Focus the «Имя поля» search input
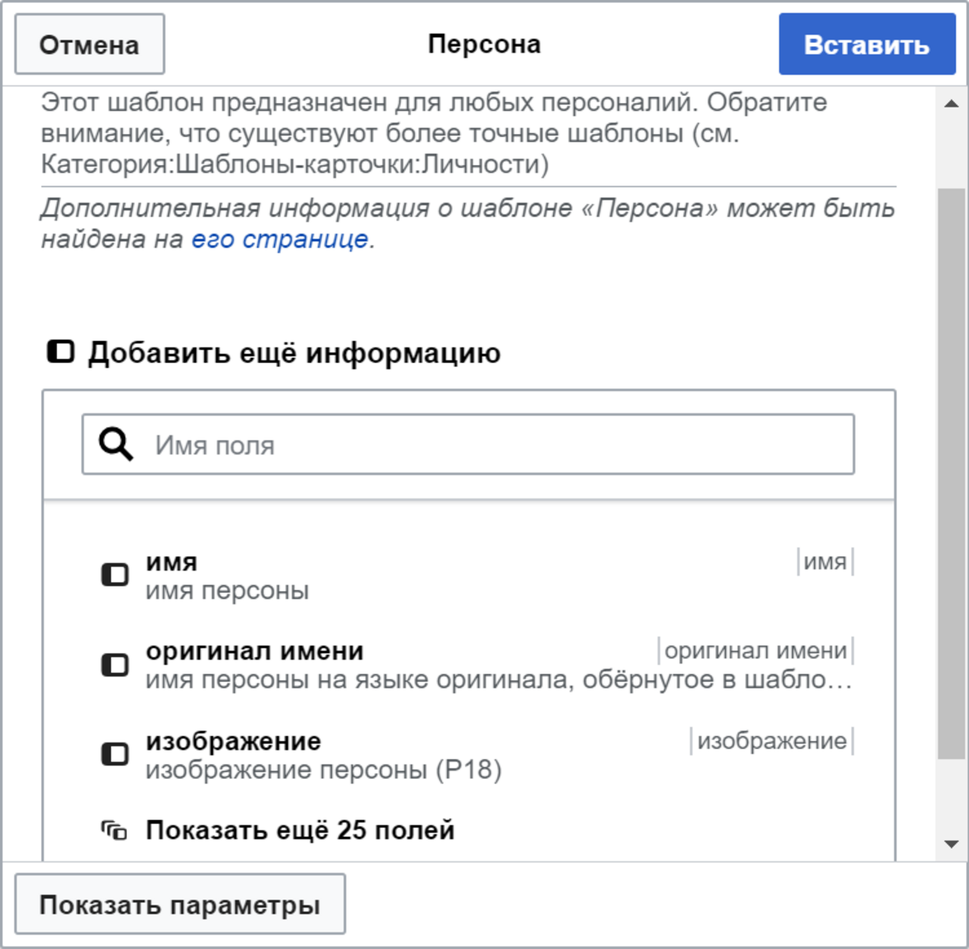This screenshot has height=949, width=969. 468,444
